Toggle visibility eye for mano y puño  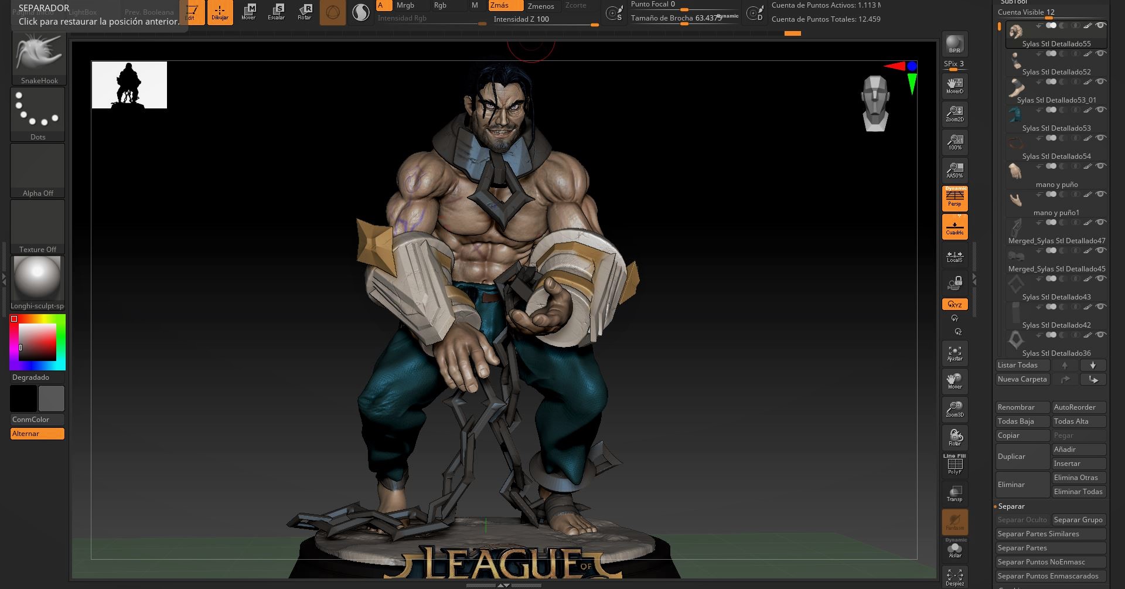coord(1100,166)
